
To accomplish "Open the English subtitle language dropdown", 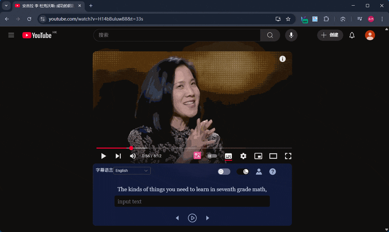I will coord(132,171).
